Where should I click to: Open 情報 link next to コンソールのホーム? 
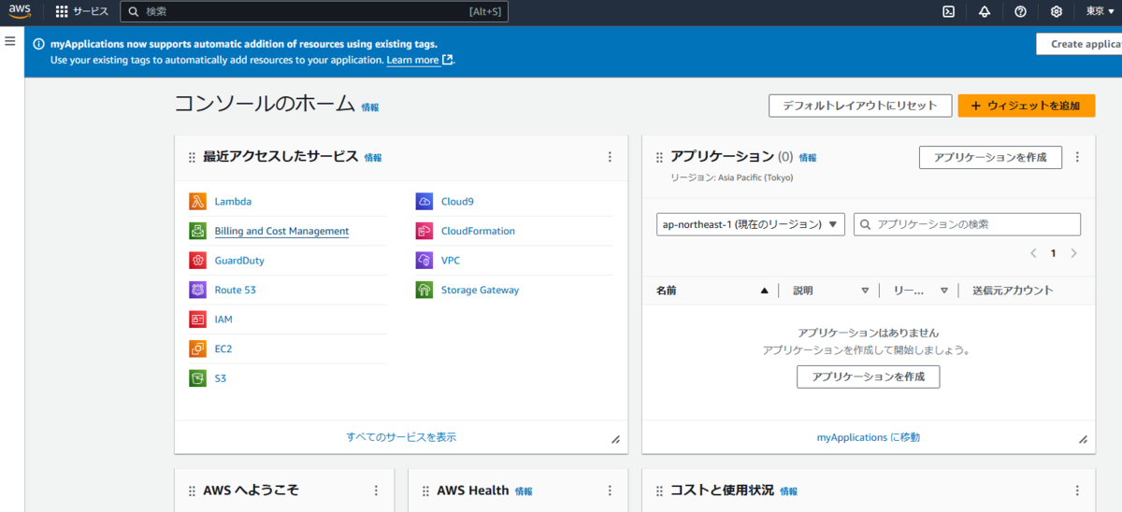(370, 107)
